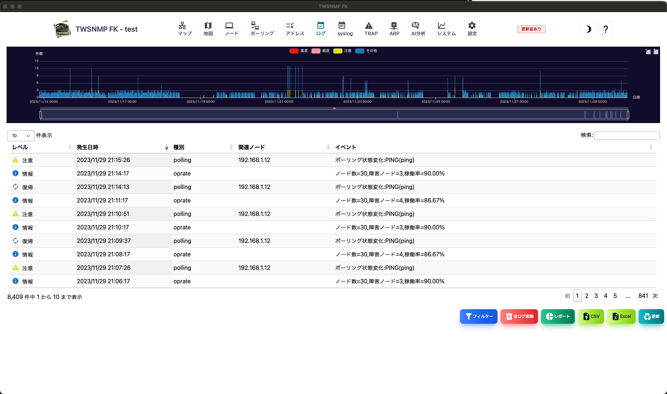The width and height of the screenshot is (667, 394).
Task: Click the 検索 search input field
Action: [x=627, y=135]
